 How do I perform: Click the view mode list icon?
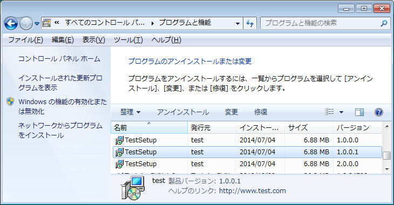tap(330, 112)
